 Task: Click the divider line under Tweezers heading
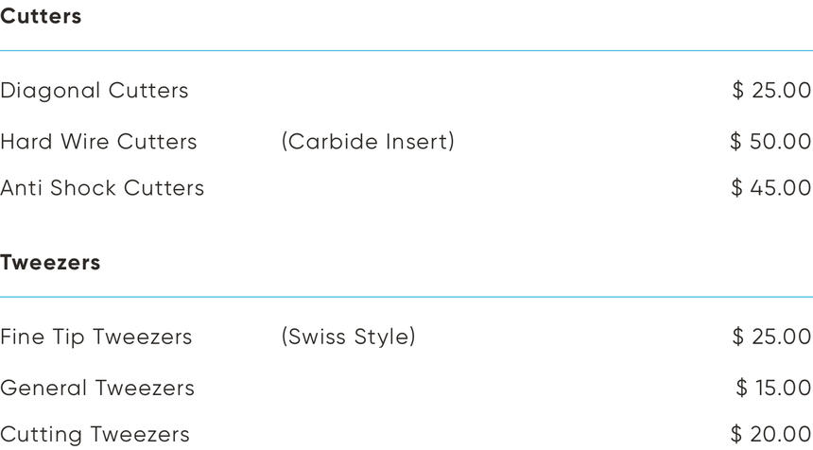tap(406, 297)
